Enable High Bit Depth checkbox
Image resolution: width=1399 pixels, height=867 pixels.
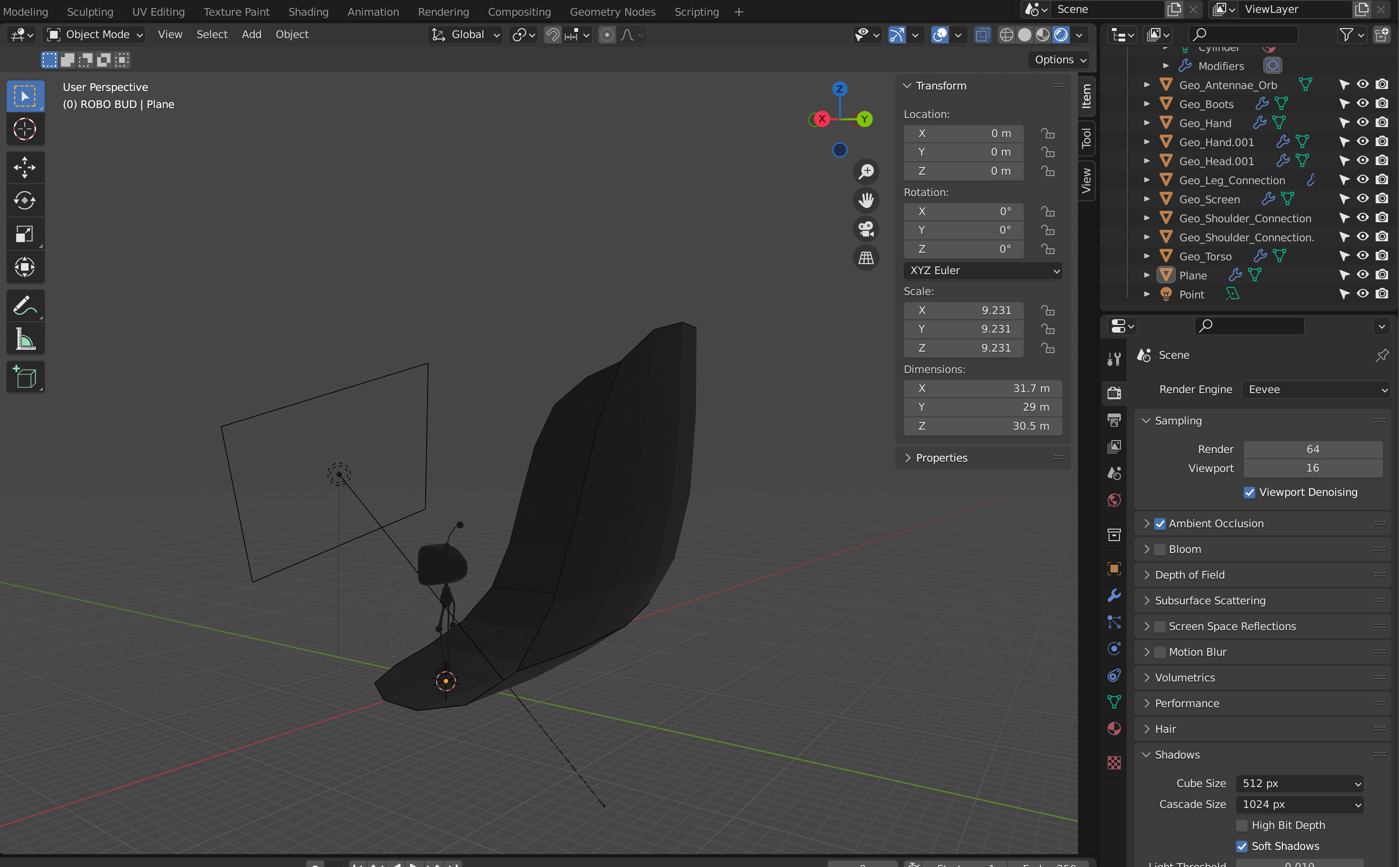[1242, 825]
